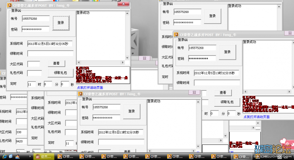This screenshot has width=294, height=160.
Task: Activate the highlighted last CF荣... taskbar button
Action: click(x=241, y=157)
